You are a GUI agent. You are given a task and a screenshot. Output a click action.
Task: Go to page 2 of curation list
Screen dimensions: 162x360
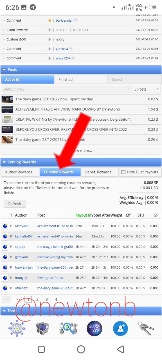(37, 300)
